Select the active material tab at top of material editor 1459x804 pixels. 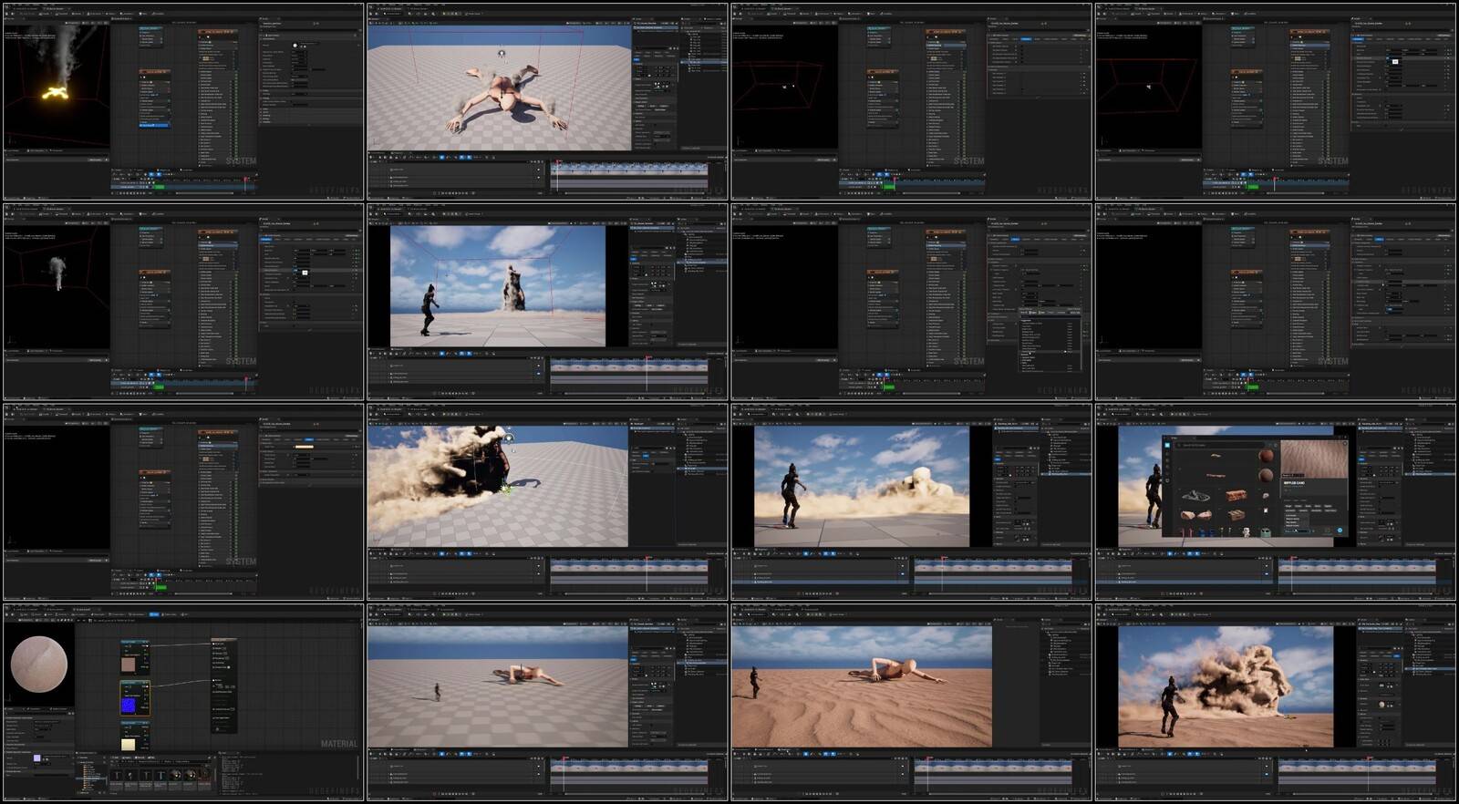pos(82,609)
